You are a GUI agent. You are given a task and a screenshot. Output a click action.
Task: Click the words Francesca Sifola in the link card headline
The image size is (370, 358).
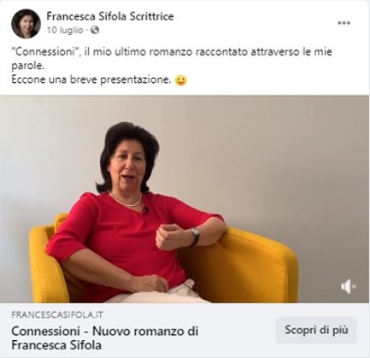point(56,345)
